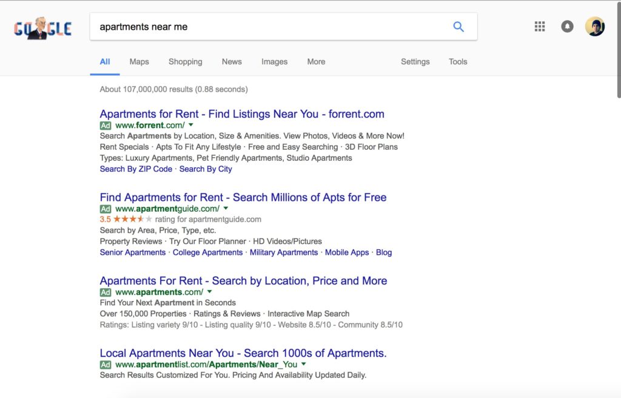Open the Settings menu
Image resolution: width=621 pixels, height=398 pixels.
point(415,61)
